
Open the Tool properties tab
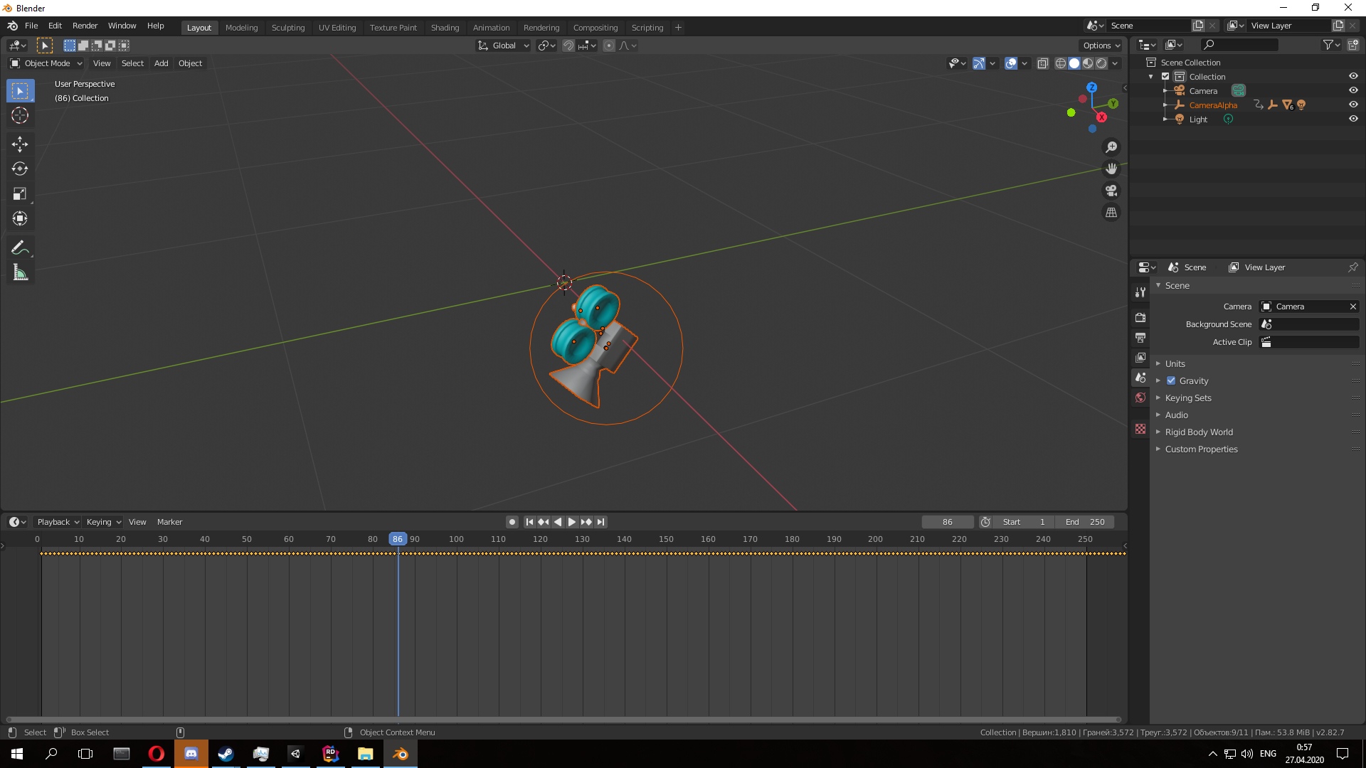tap(1140, 292)
